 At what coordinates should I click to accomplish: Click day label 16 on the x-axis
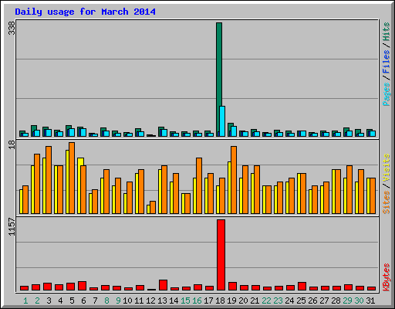click(x=197, y=301)
